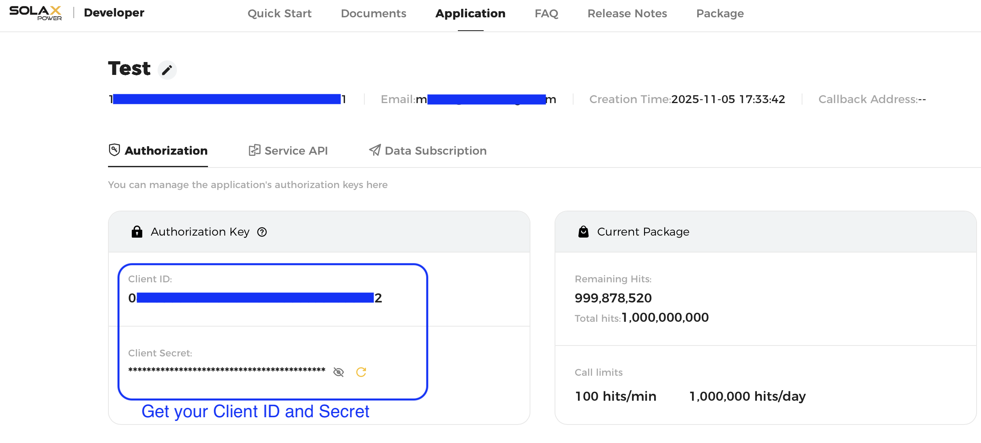981x443 pixels.
Task: Click the Authorization Key heading
Action: click(x=200, y=232)
